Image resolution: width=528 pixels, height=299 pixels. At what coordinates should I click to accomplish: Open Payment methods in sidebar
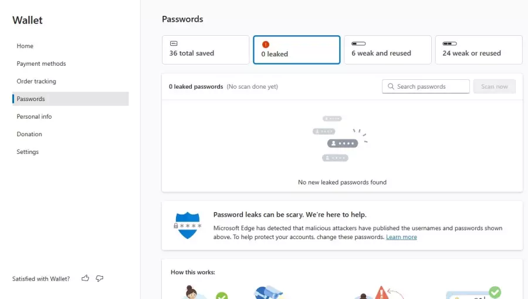pos(41,63)
